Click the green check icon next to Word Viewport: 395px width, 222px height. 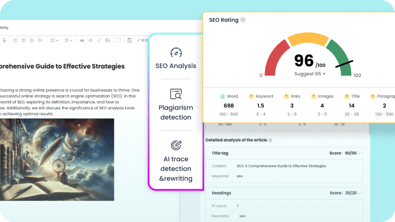pyautogui.click(x=222, y=96)
